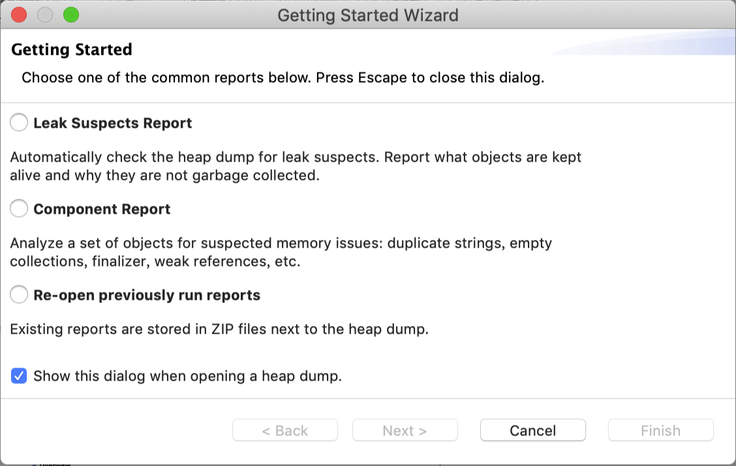The height and width of the screenshot is (466, 736).
Task: Click the Leak Suspects Report label text
Action: point(112,123)
